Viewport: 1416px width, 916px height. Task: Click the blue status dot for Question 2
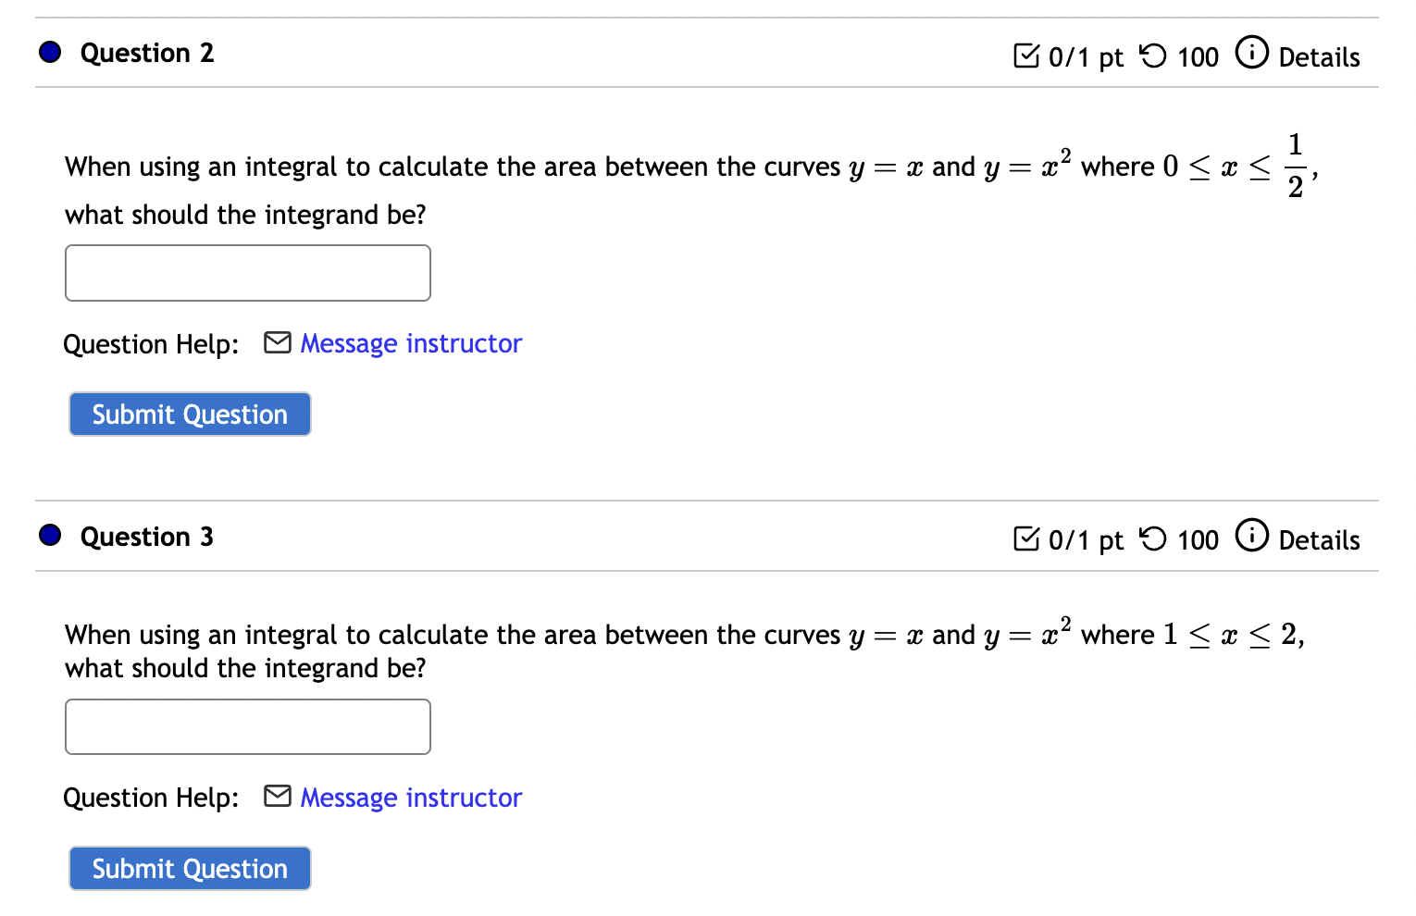pos(50,51)
